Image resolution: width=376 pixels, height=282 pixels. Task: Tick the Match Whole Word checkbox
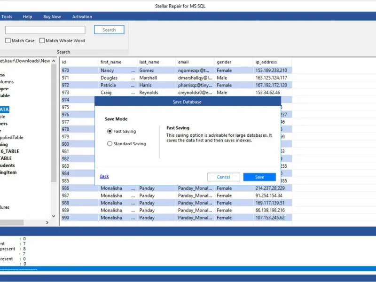tap(42, 41)
